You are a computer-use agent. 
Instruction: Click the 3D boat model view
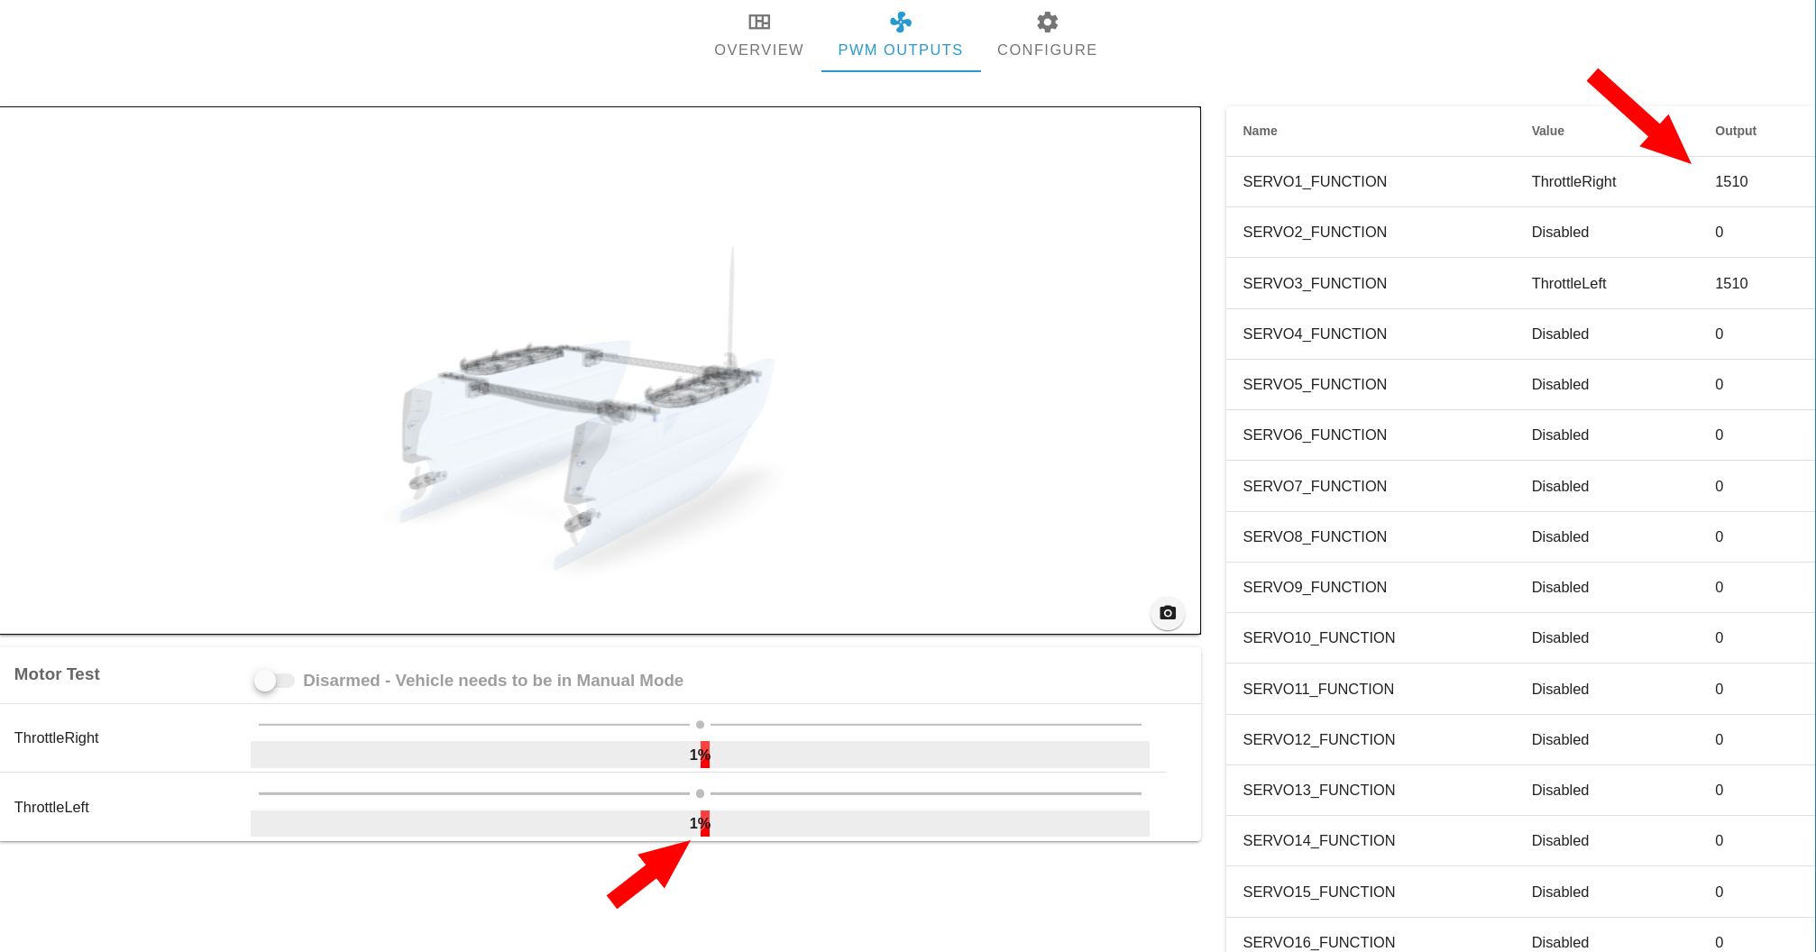point(600,371)
